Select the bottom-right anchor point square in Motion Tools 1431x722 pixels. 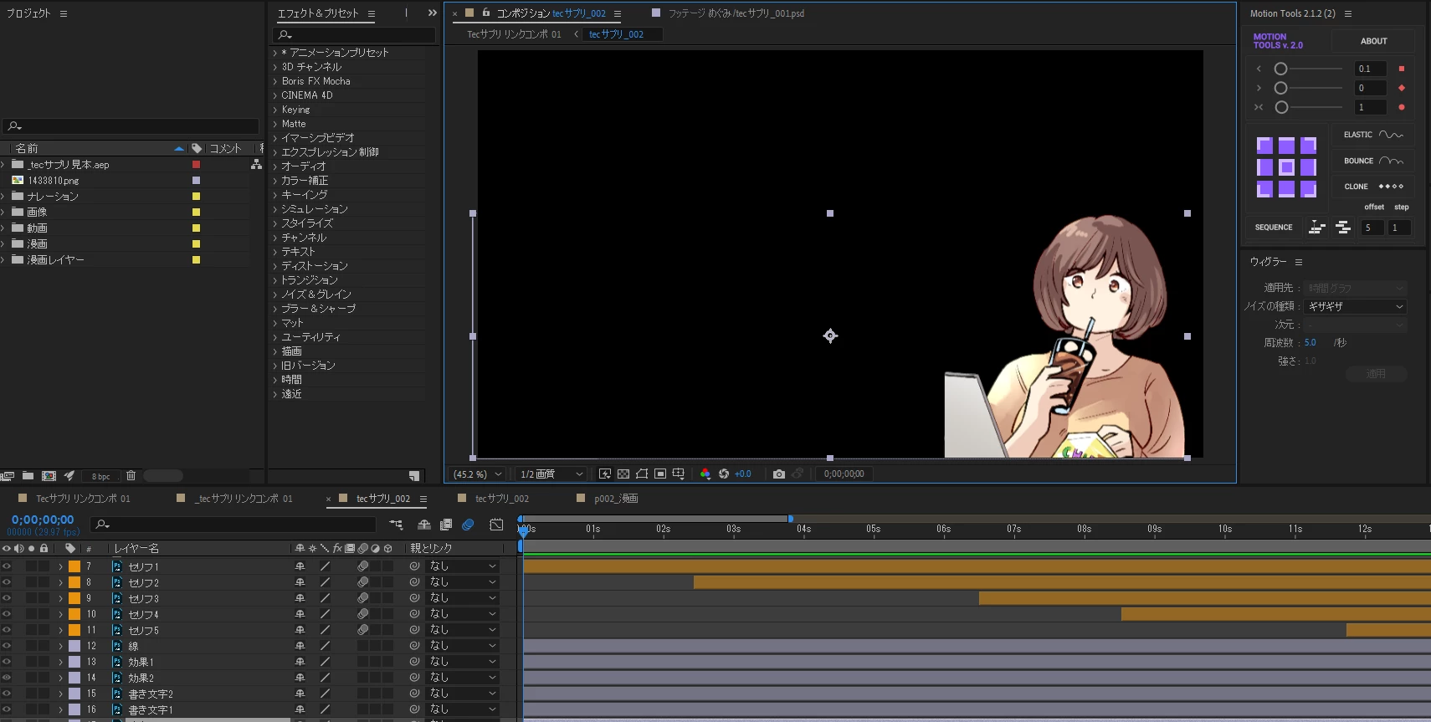click(x=1308, y=189)
